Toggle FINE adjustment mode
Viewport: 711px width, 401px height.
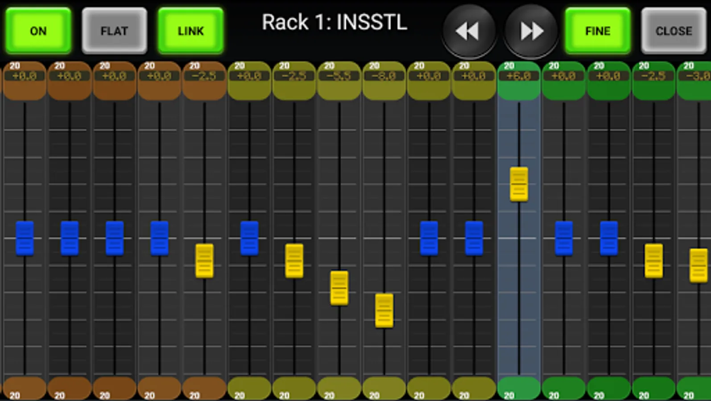[598, 31]
